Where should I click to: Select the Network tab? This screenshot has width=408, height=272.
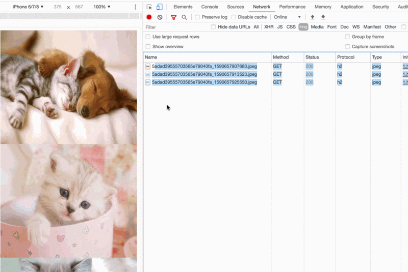262,7
